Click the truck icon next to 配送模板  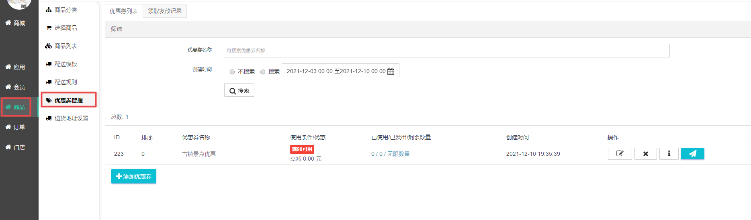coord(49,64)
